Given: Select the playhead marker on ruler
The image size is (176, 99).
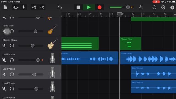Looking at the screenshot, I should 119,15.
